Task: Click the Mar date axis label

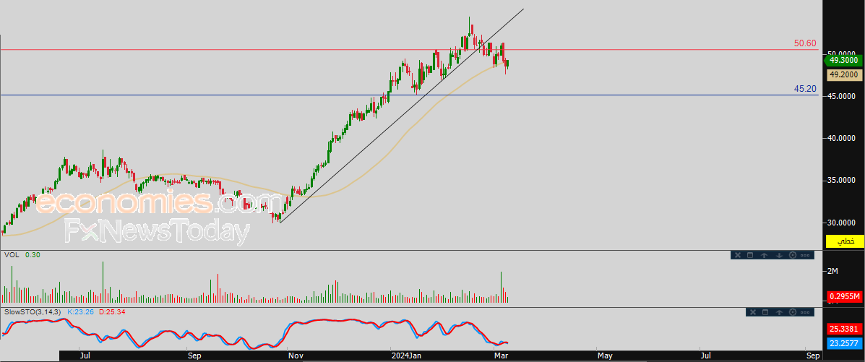Action: (501, 356)
